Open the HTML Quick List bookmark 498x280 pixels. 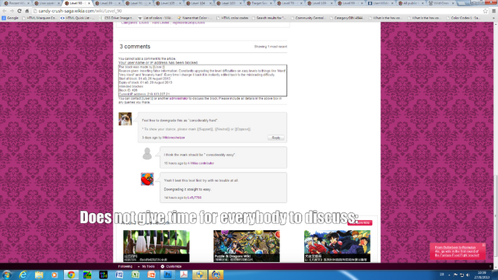78,18
